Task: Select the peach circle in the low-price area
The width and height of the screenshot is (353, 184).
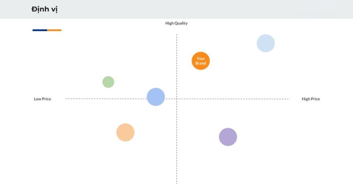Action: 125,132
